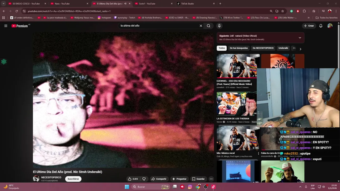Open more actions for the video
Screen dimensions: 340x191
[x=211, y=179]
